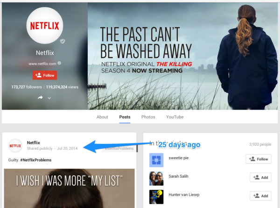
Task: Open the #NetflixProblems hashtag in the post text
Action: [36, 160]
